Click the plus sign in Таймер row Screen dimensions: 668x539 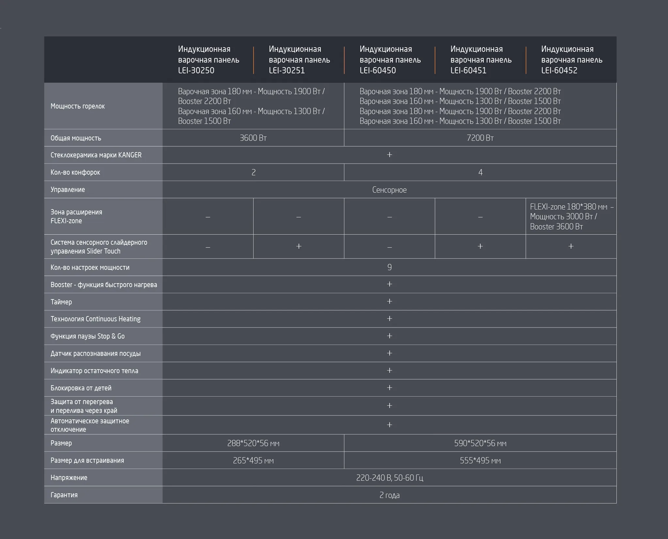389,301
